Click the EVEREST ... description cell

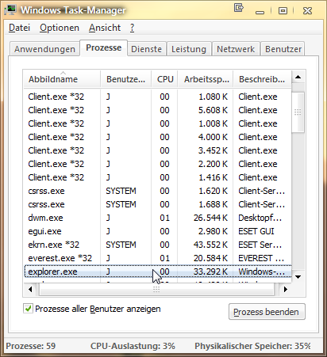261,258
